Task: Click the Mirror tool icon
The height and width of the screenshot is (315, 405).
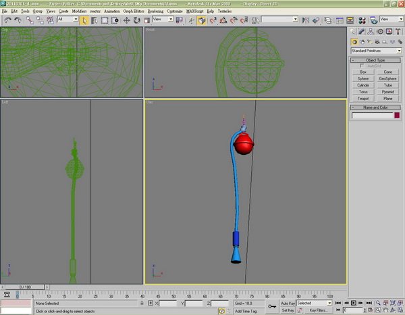Action: coord(306,20)
